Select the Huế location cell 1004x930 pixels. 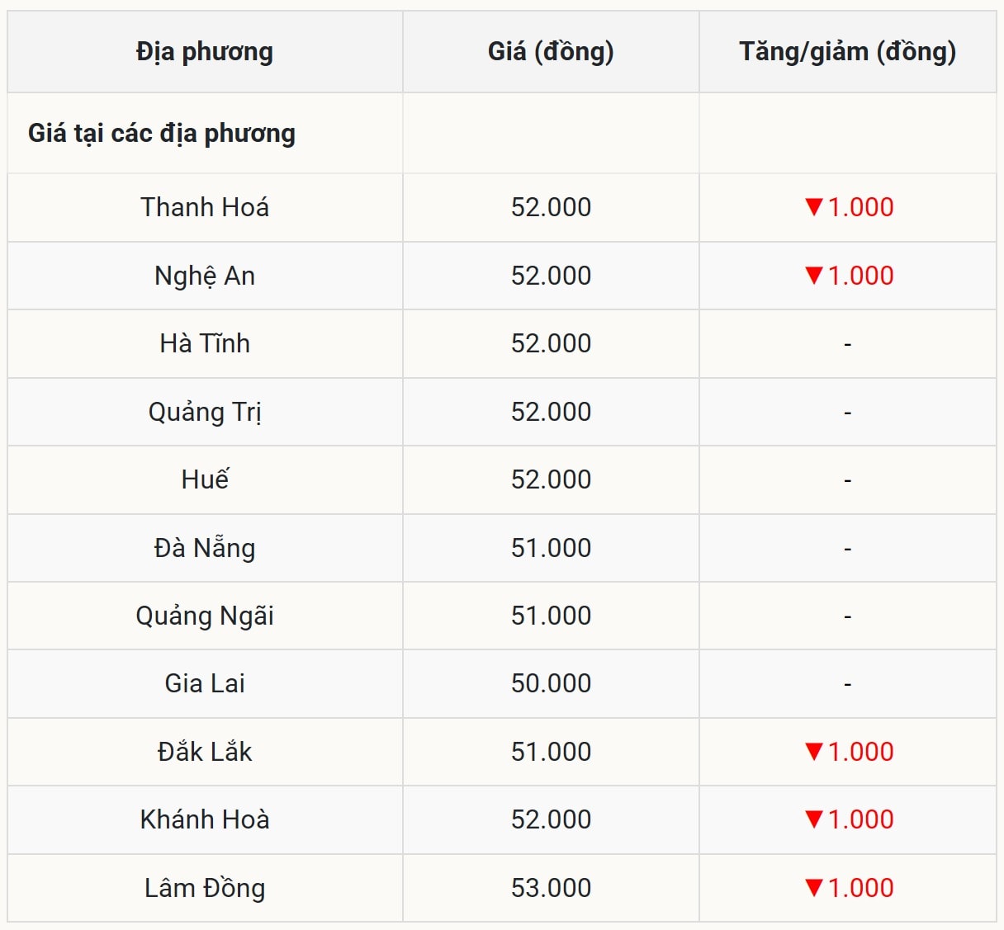click(205, 479)
